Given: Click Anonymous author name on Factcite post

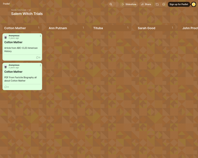Looking at the screenshot, I should [14, 65].
